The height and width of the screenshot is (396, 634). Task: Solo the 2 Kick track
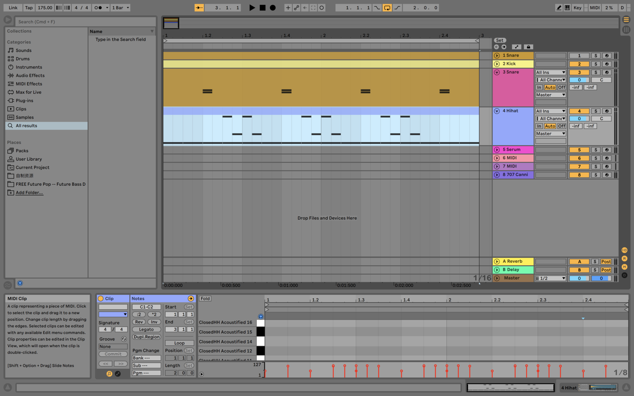click(596, 64)
